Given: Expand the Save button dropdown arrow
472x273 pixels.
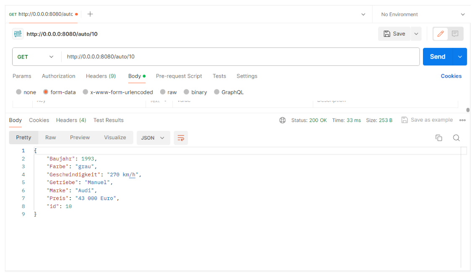Looking at the screenshot, I should point(416,34).
